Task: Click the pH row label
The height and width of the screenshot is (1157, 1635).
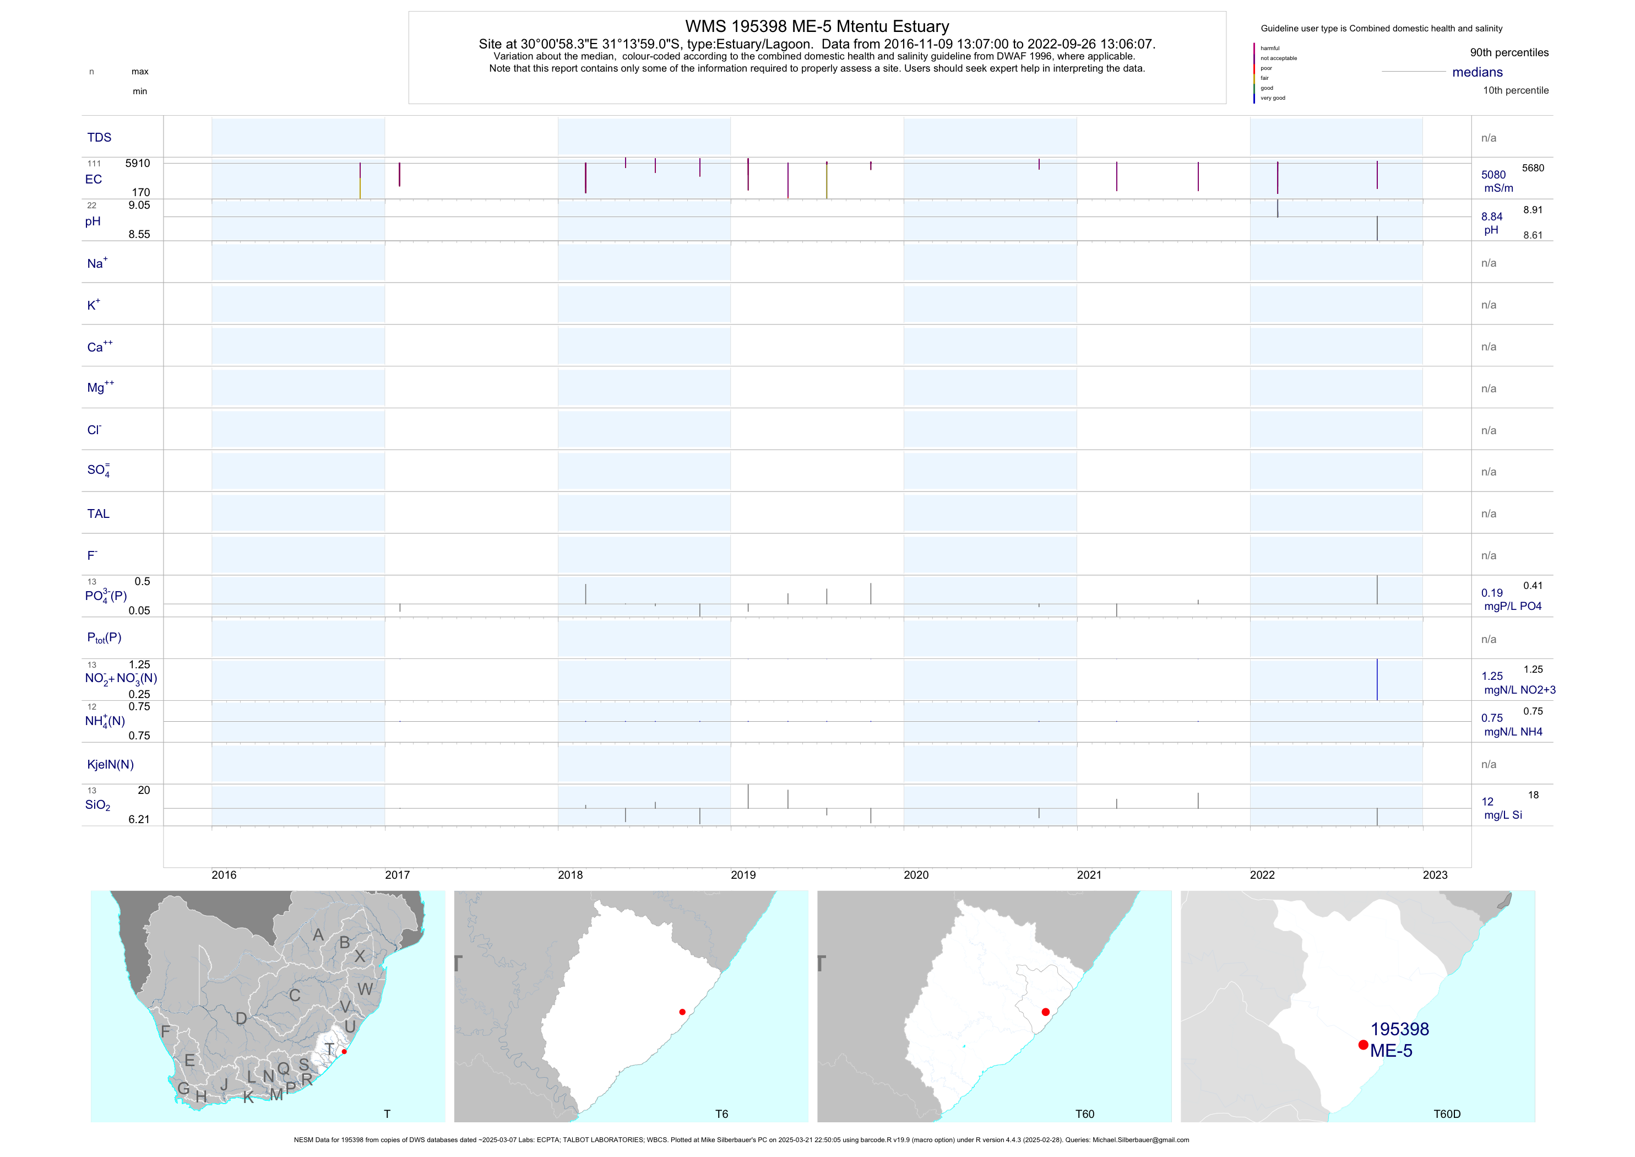Action: (x=93, y=221)
